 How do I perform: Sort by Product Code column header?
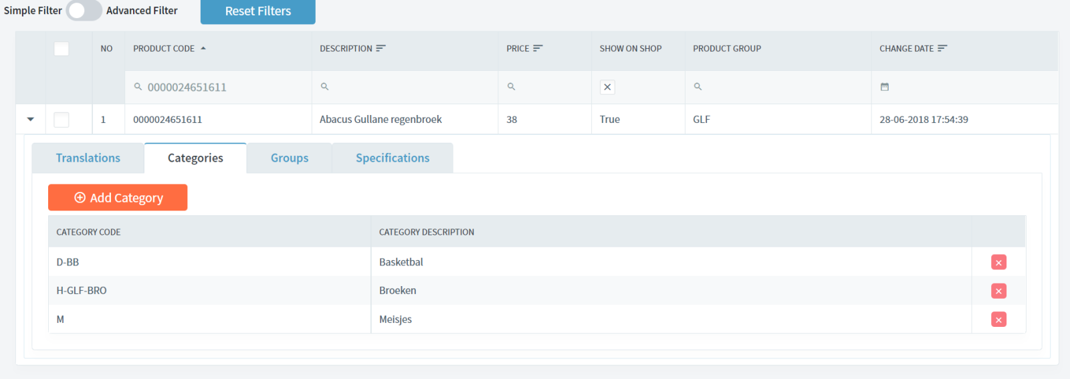point(164,49)
